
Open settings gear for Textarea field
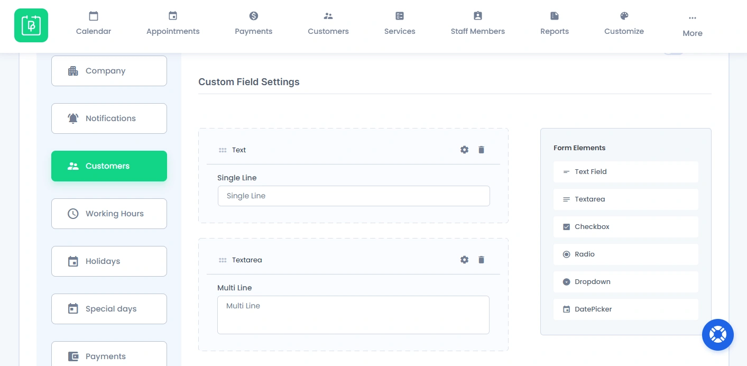464,260
